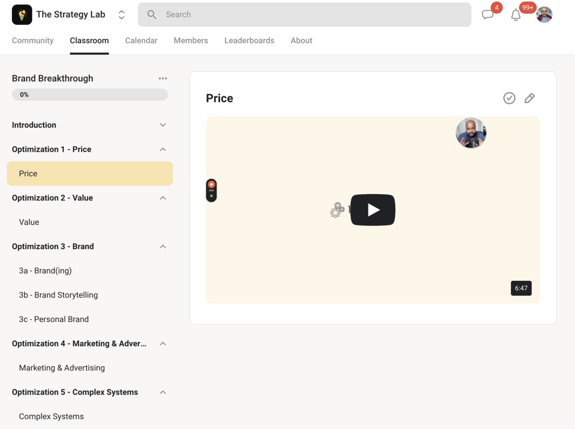The width and height of the screenshot is (575, 429).
Task: Click the 0% course progress bar
Action: click(90, 95)
